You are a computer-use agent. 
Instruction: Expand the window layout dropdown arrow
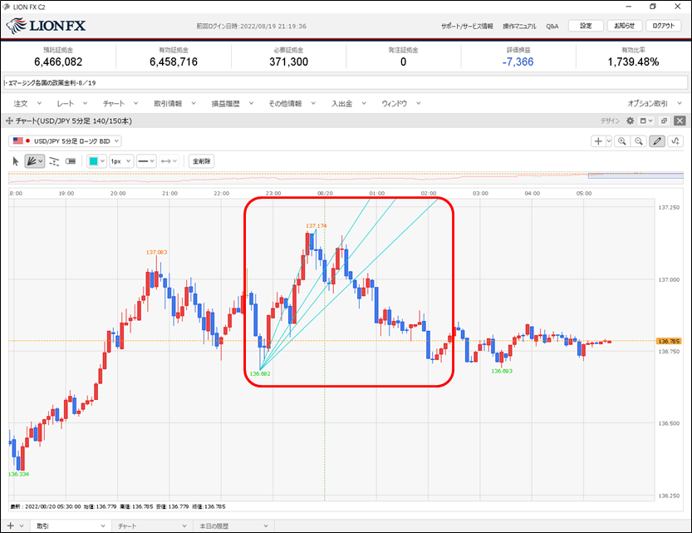[650, 121]
